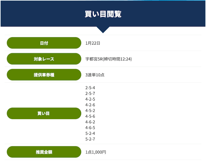The width and height of the screenshot is (206, 164).
Task: Click the 買い目閲覧 header title
Action: pyautogui.click(x=103, y=14)
